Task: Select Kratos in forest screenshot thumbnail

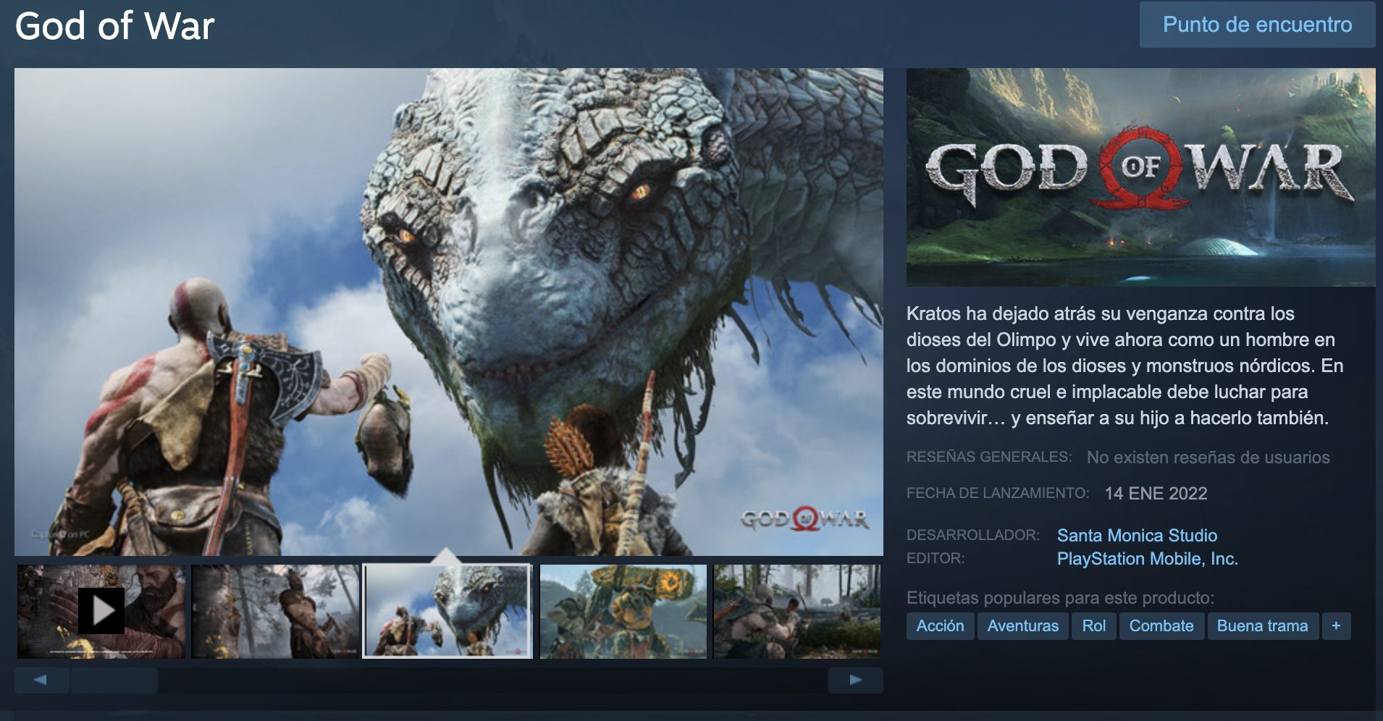Action: point(275,611)
